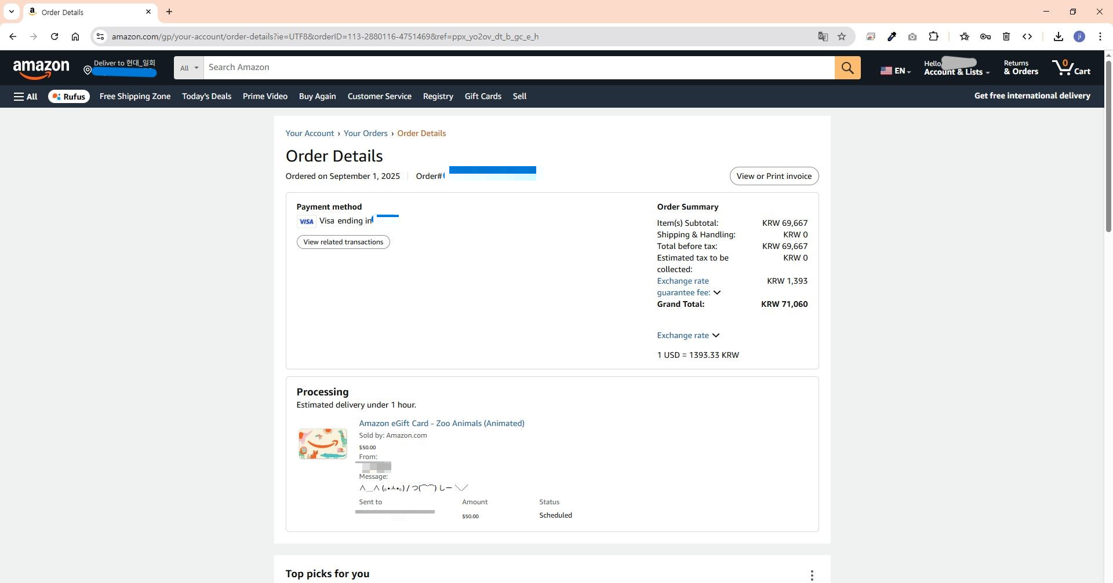Open Gift Cards page
1113x583 pixels.
tap(483, 97)
